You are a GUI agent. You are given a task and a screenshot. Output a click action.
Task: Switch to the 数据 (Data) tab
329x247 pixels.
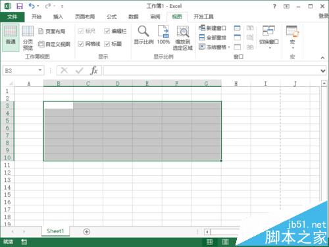(134, 16)
